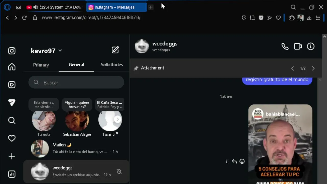The image size is (327, 184).
Task: Take snapshot with Opera toolbar icon
Action: [x=252, y=18]
